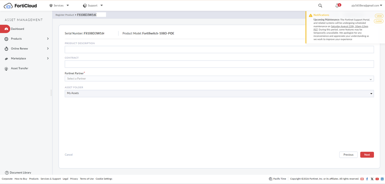The width and height of the screenshot is (385, 184).
Task: Click the Products globe icon in sidebar
Action: click(6, 39)
